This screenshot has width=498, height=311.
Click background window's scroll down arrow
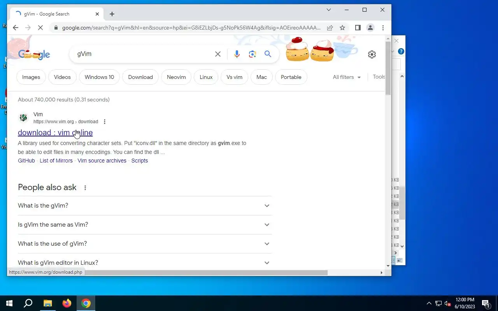pos(402,246)
